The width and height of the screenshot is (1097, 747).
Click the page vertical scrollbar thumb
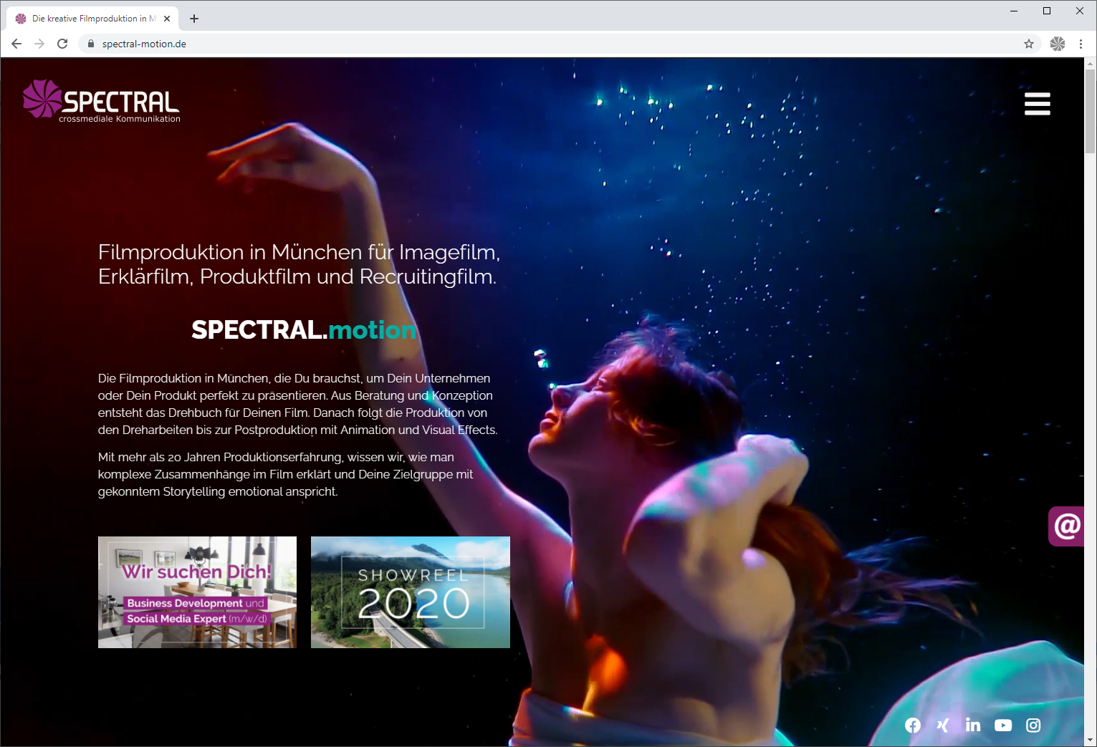click(1090, 111)
